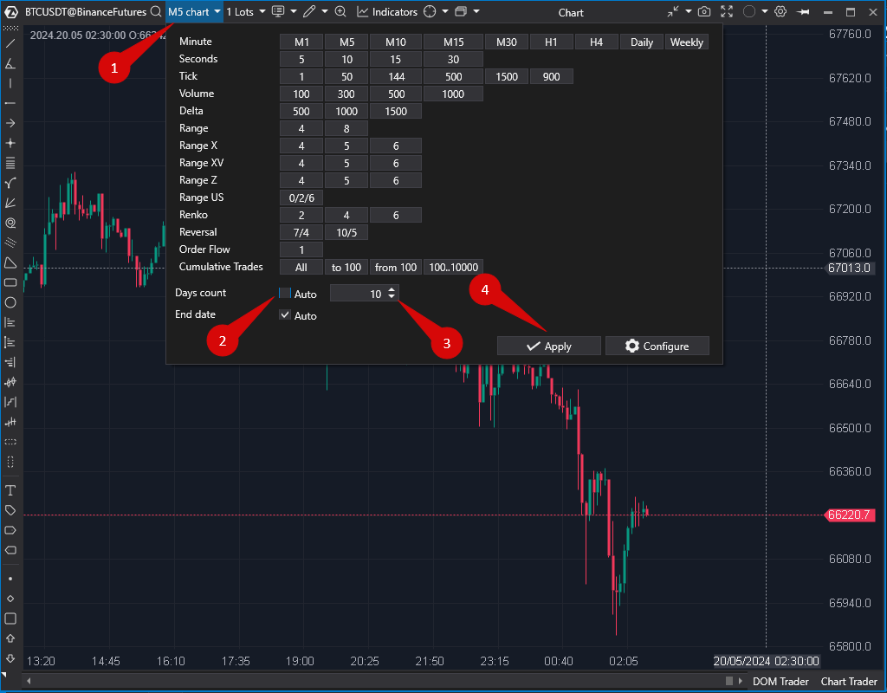Click the zoom-in magnifier toolbar icon
The height and width of the screenshot is (693, 887).
(x=340, y=11)
